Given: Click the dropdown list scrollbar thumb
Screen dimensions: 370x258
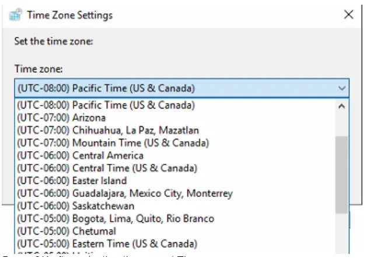Looking at the screenshot, I should 341,175.
